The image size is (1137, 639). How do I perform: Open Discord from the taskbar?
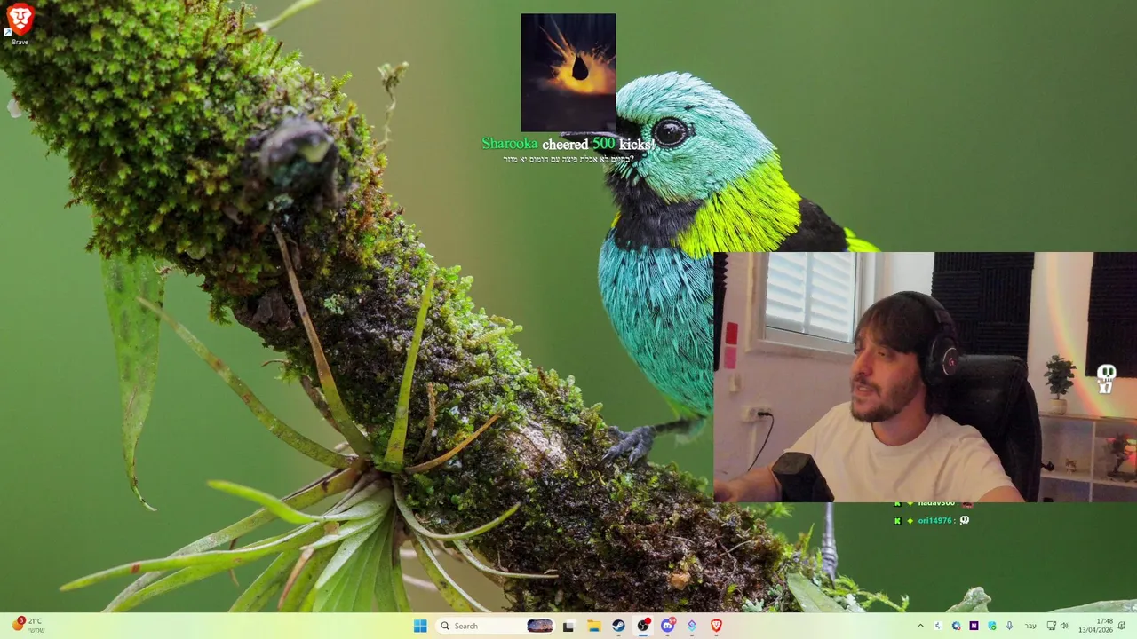pyautogui.click(x=668, y=626)
